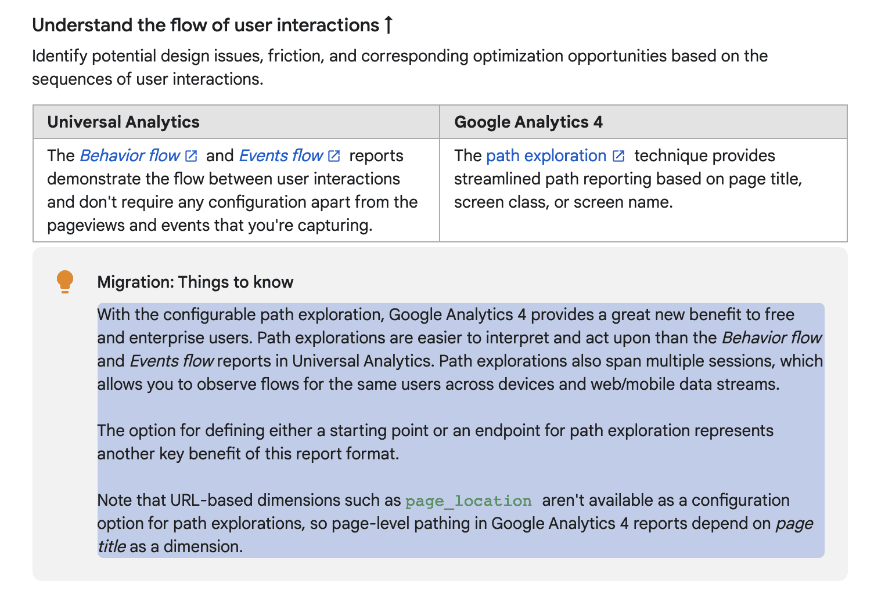Screen dimensions: 892x609
Task: Open the Events flow link
Action: (280, 155)
